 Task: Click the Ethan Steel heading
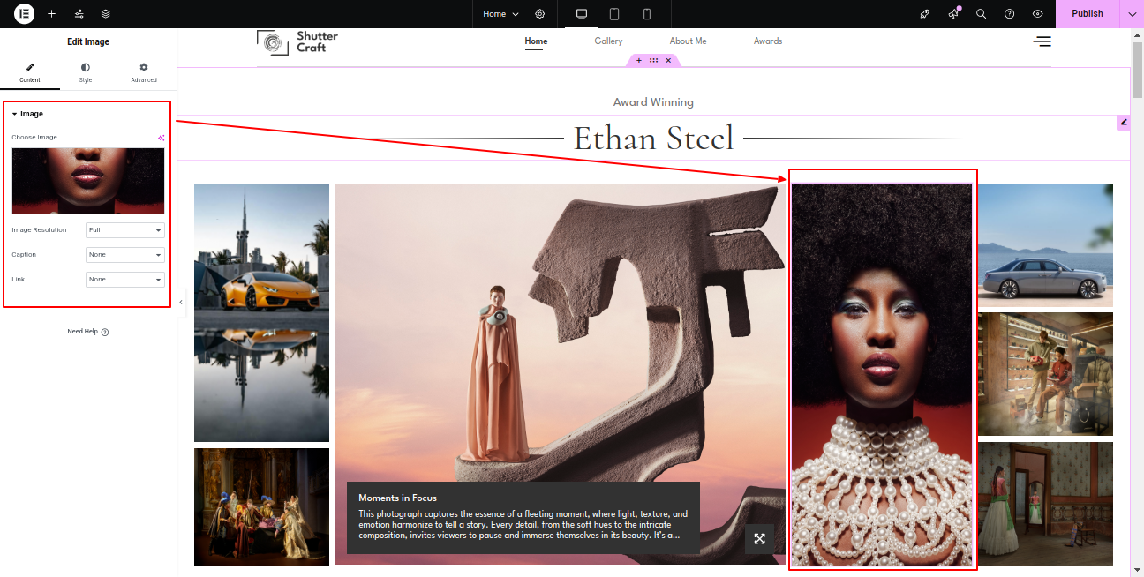[x=653, y=139]
